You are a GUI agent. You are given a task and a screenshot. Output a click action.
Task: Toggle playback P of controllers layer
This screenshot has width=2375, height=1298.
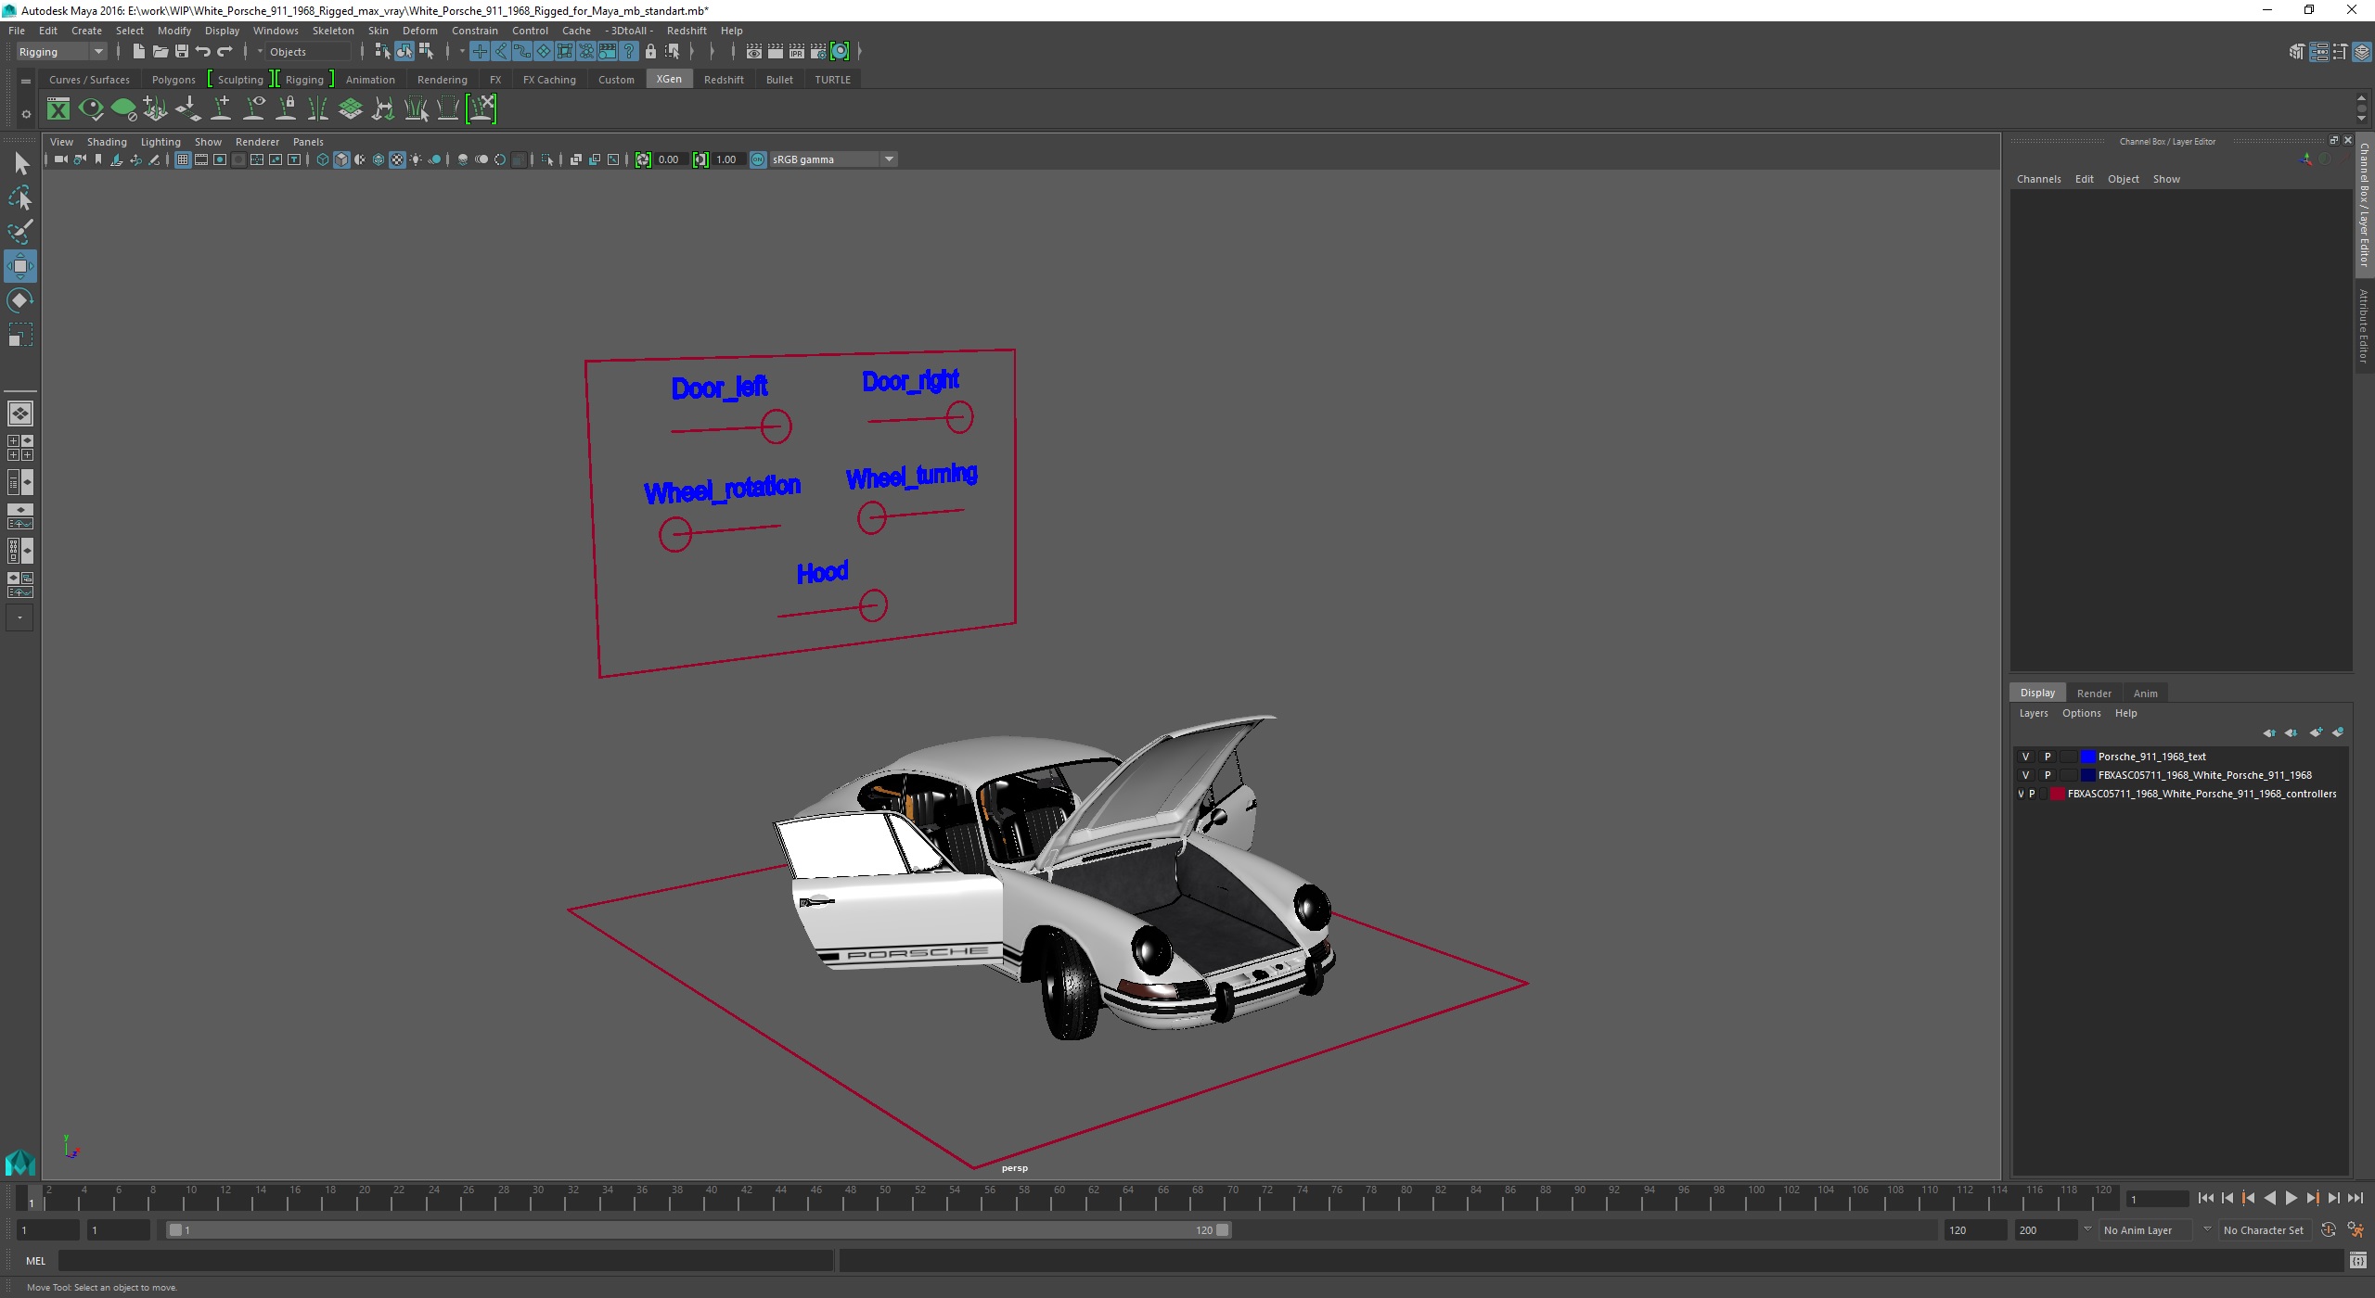(x=2032, y=794)
